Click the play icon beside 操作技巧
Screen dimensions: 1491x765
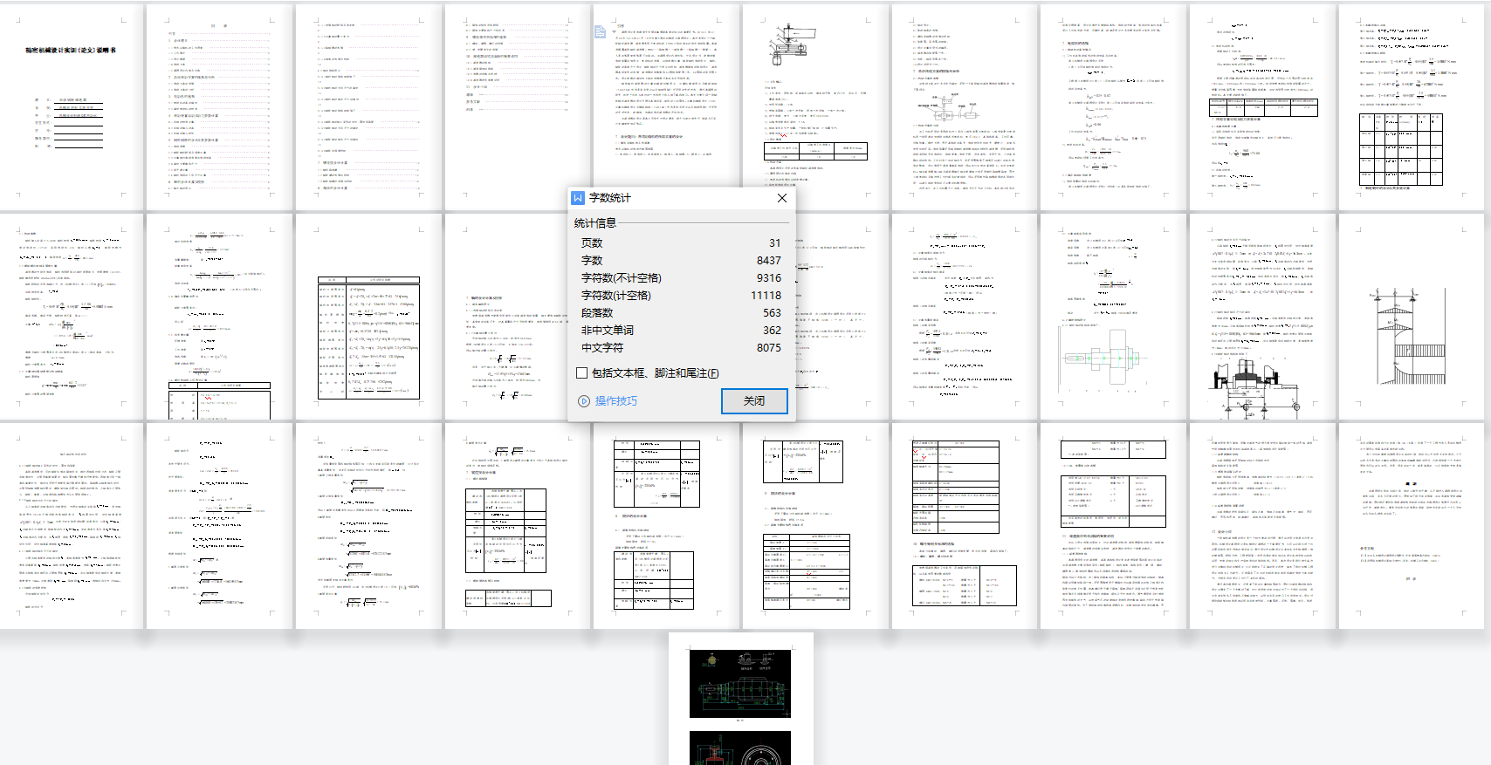click(584, 401)
